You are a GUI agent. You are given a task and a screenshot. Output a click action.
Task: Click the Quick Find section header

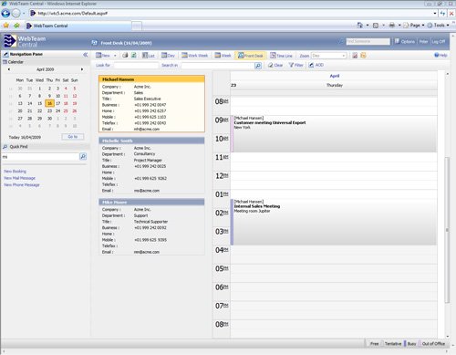point(46,147)
